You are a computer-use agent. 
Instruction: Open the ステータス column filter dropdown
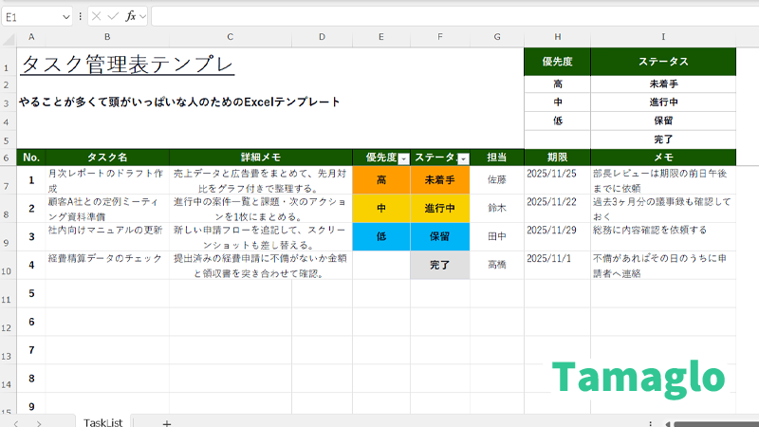[463, 158]
